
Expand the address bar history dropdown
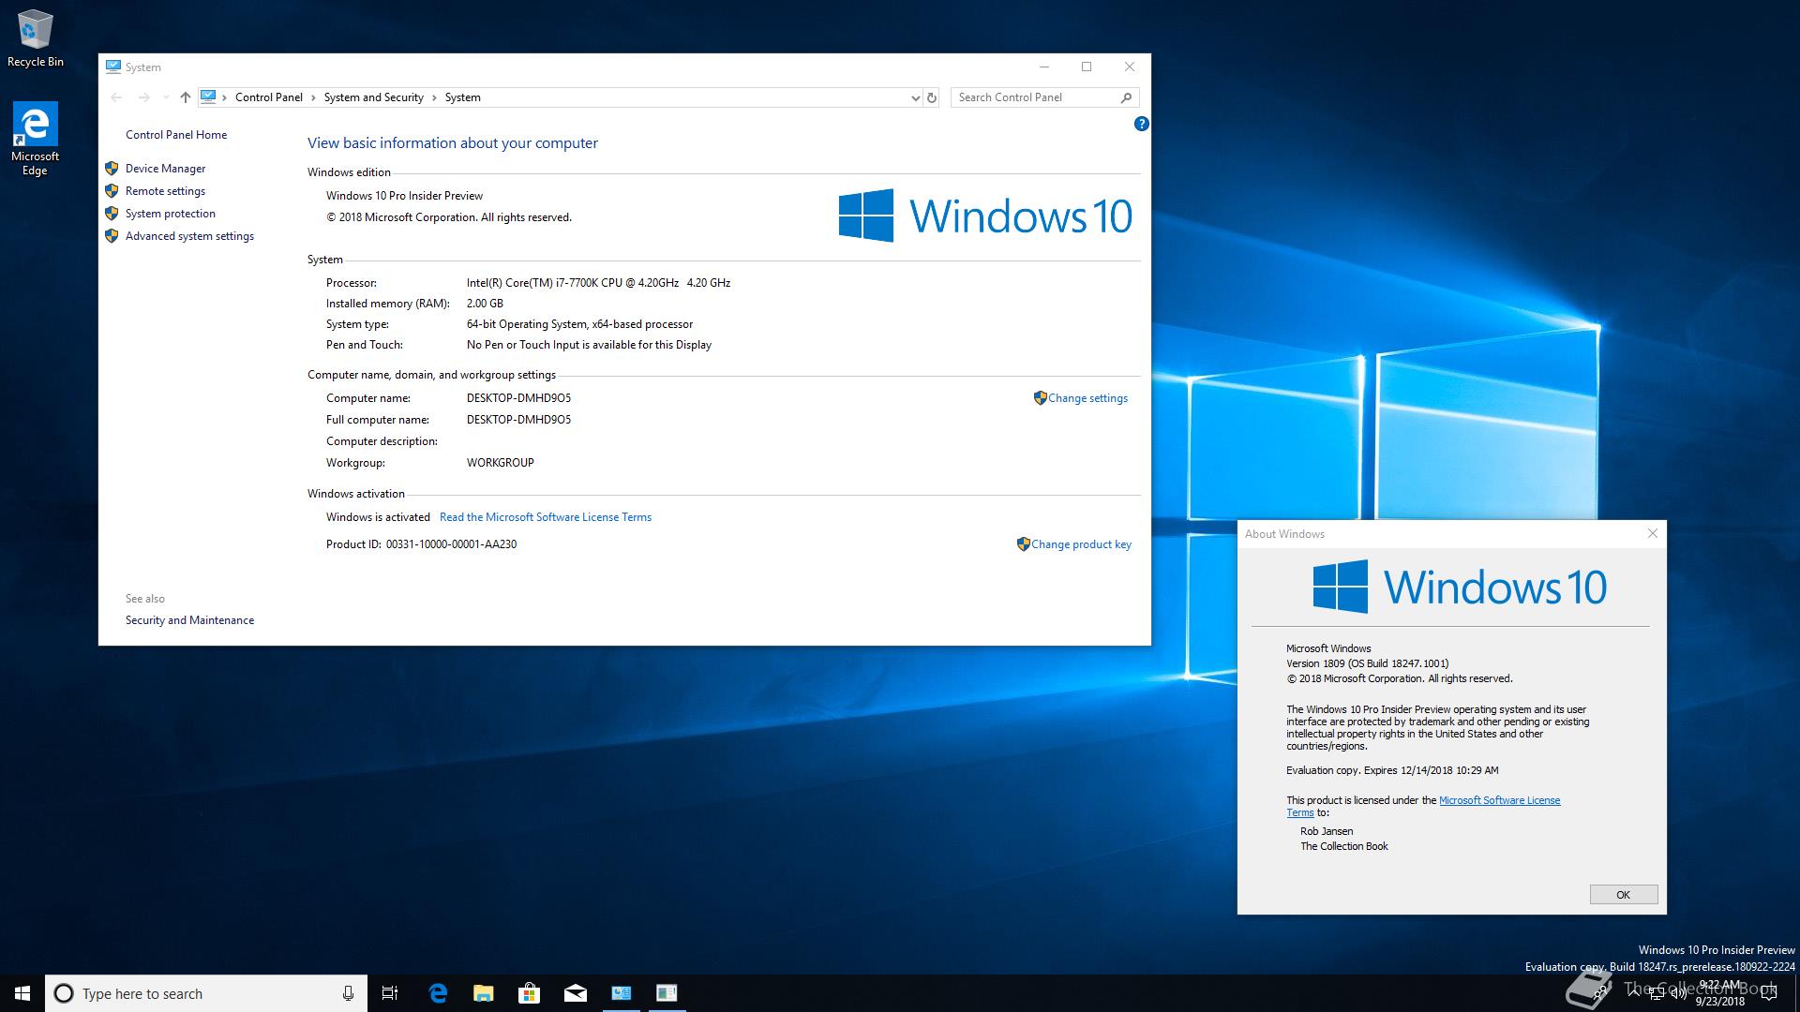[915, 97]
